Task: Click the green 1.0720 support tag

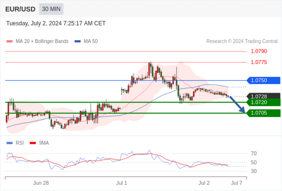Action: point(264,102)
